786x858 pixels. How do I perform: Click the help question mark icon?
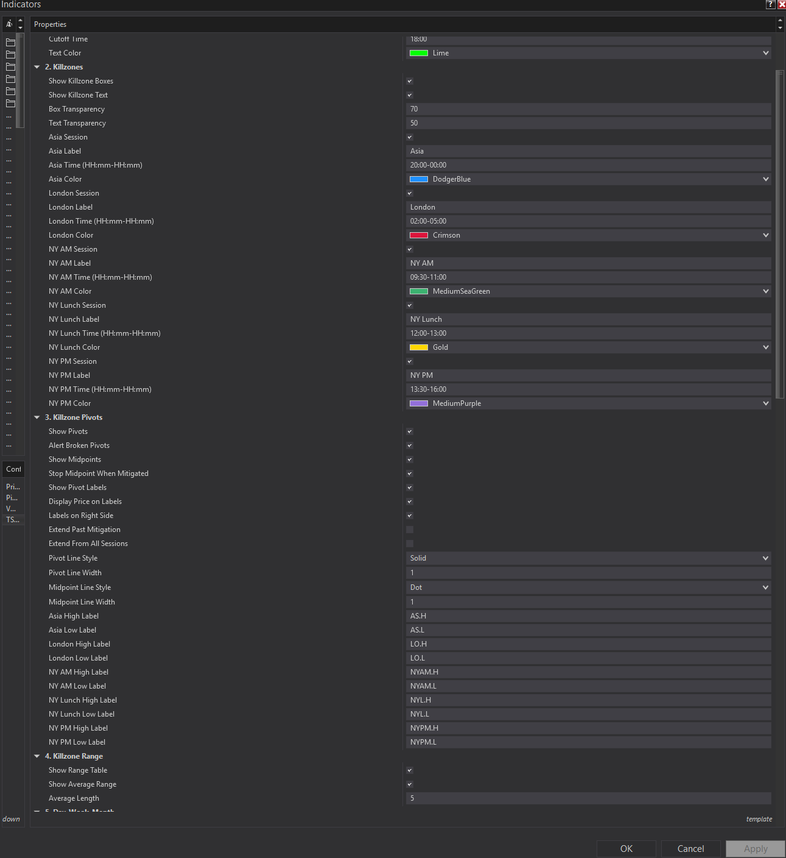click(770, 4)
